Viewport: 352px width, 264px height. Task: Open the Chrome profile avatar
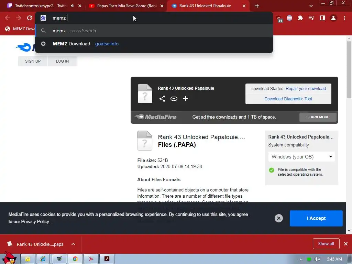coord(333,18)
